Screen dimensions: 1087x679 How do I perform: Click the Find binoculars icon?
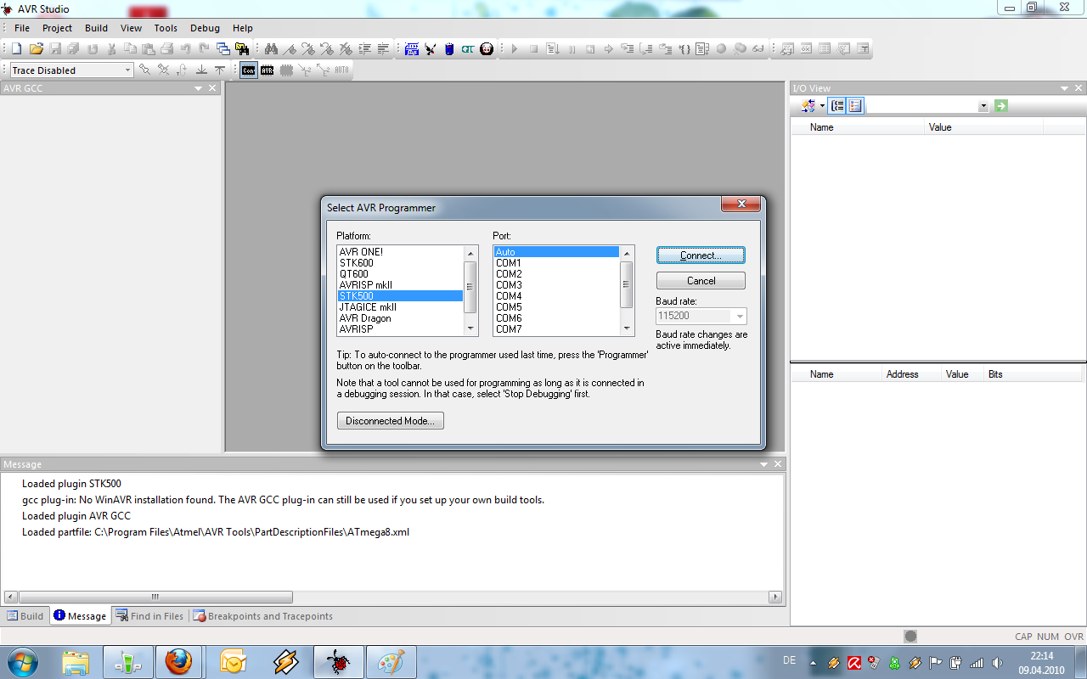271,48
